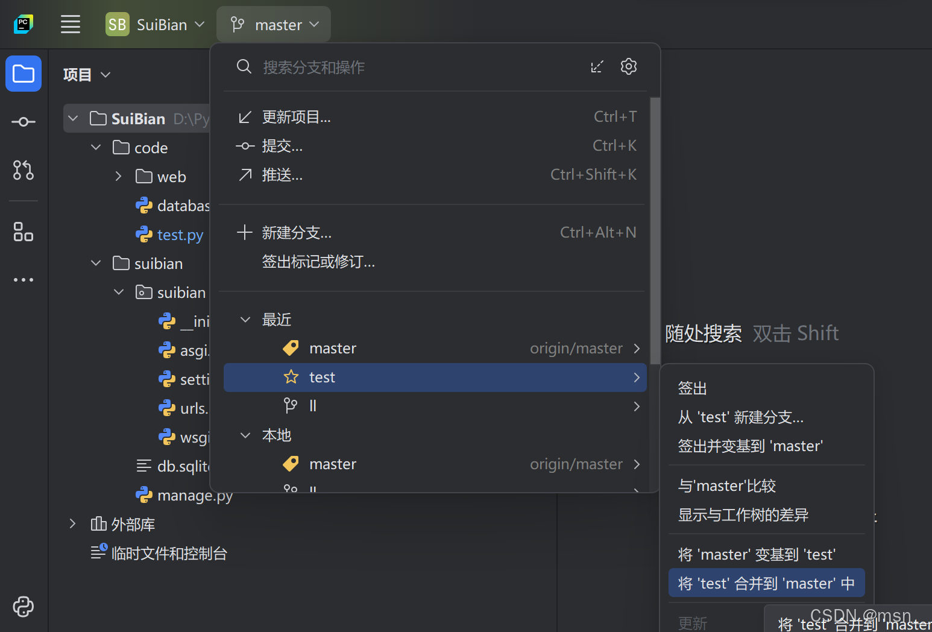Open the Commit tool window from left sidebar
932x632 pixels.
click(x=23, y=122)
